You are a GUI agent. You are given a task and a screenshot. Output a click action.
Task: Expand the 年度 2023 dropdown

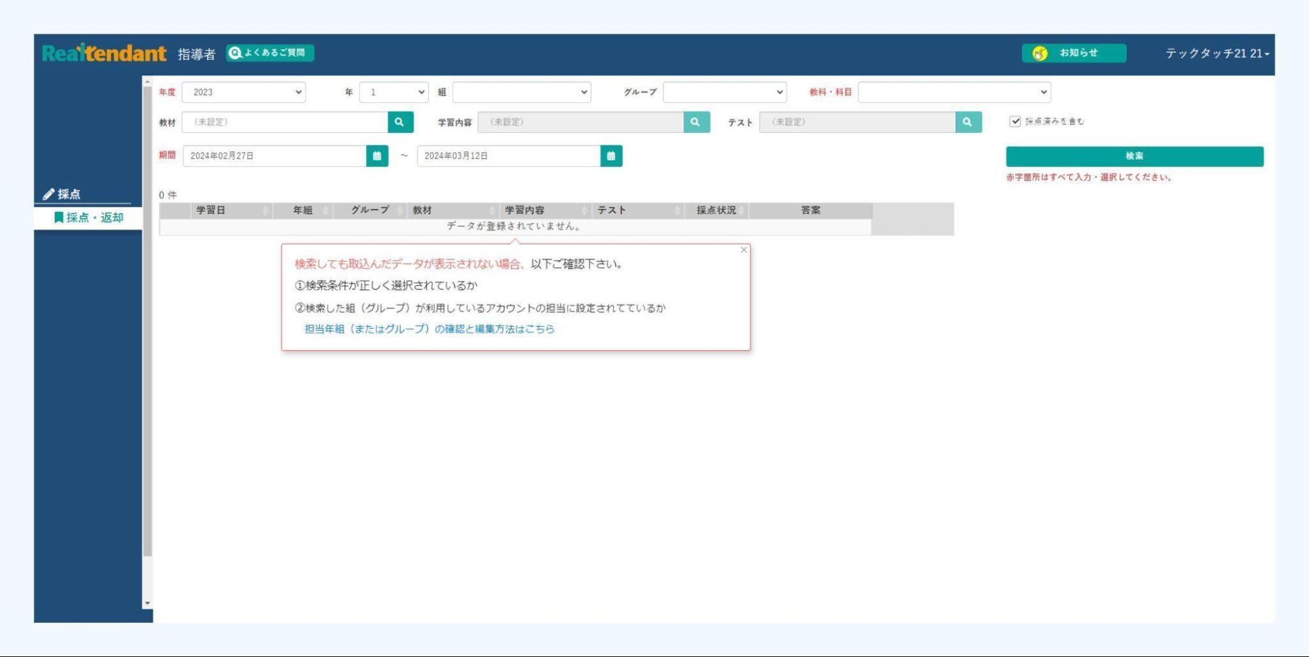coord(243,92)
